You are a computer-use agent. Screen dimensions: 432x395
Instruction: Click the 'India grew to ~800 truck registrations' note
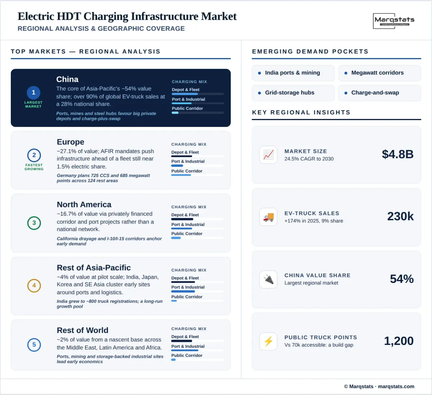(109, 304)
